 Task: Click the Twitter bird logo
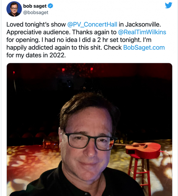pos(168,5)
